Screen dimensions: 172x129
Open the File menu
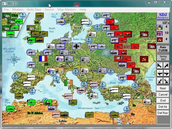tap(6, 9)
